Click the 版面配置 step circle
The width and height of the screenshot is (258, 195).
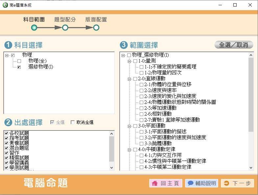click(96, 28)
